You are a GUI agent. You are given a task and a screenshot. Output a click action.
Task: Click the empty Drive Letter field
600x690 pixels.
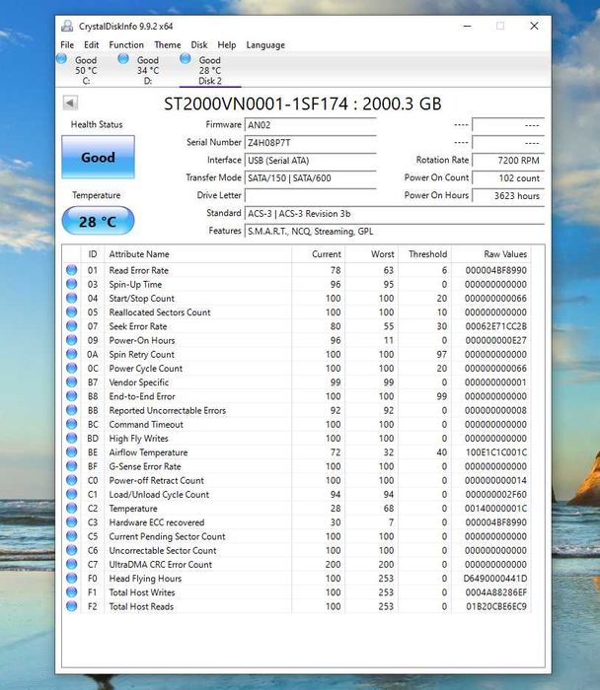[x=311, y=195]
